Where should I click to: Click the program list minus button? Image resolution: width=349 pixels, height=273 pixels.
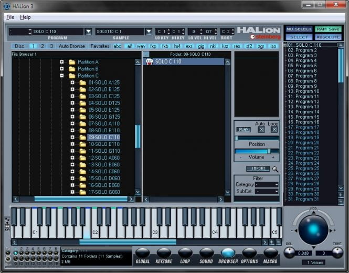341,202
